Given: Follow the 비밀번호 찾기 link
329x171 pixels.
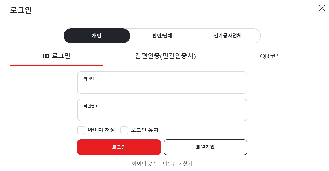Looking at the screenshot, I should [177, 164].
